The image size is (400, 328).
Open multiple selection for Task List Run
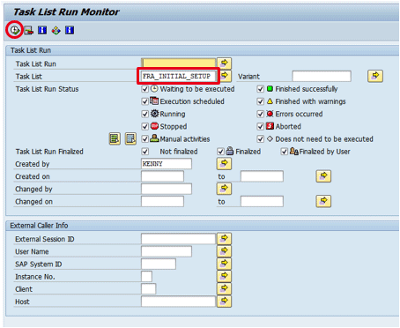point(225,63)
